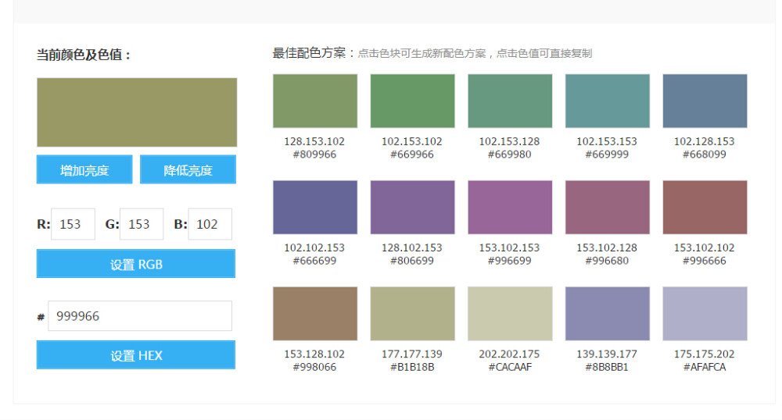Copy the #8B8BB1 color value text
This screenshot has height=420, width=782.
pos(607,367)
